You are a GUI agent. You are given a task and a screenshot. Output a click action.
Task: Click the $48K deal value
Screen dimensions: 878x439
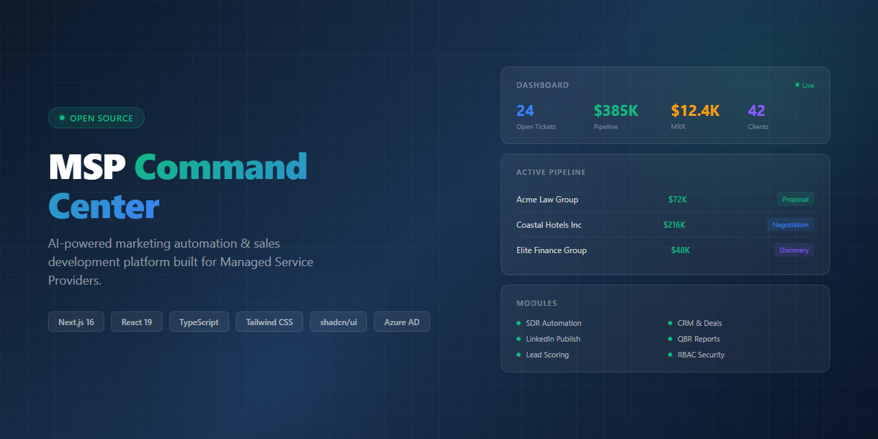[x=680, y=250]
